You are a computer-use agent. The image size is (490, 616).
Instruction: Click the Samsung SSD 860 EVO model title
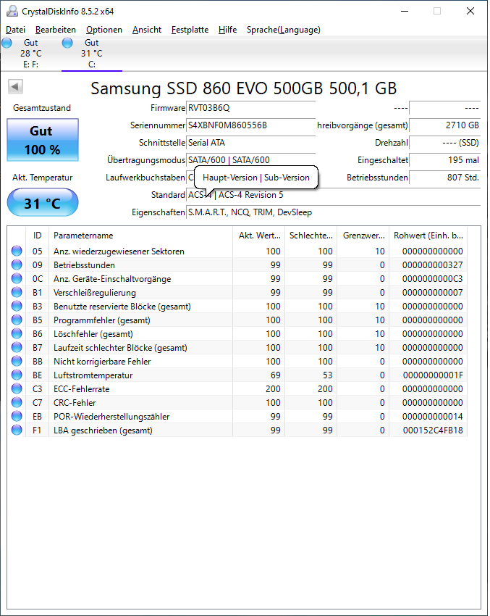(x=244, y=88)
